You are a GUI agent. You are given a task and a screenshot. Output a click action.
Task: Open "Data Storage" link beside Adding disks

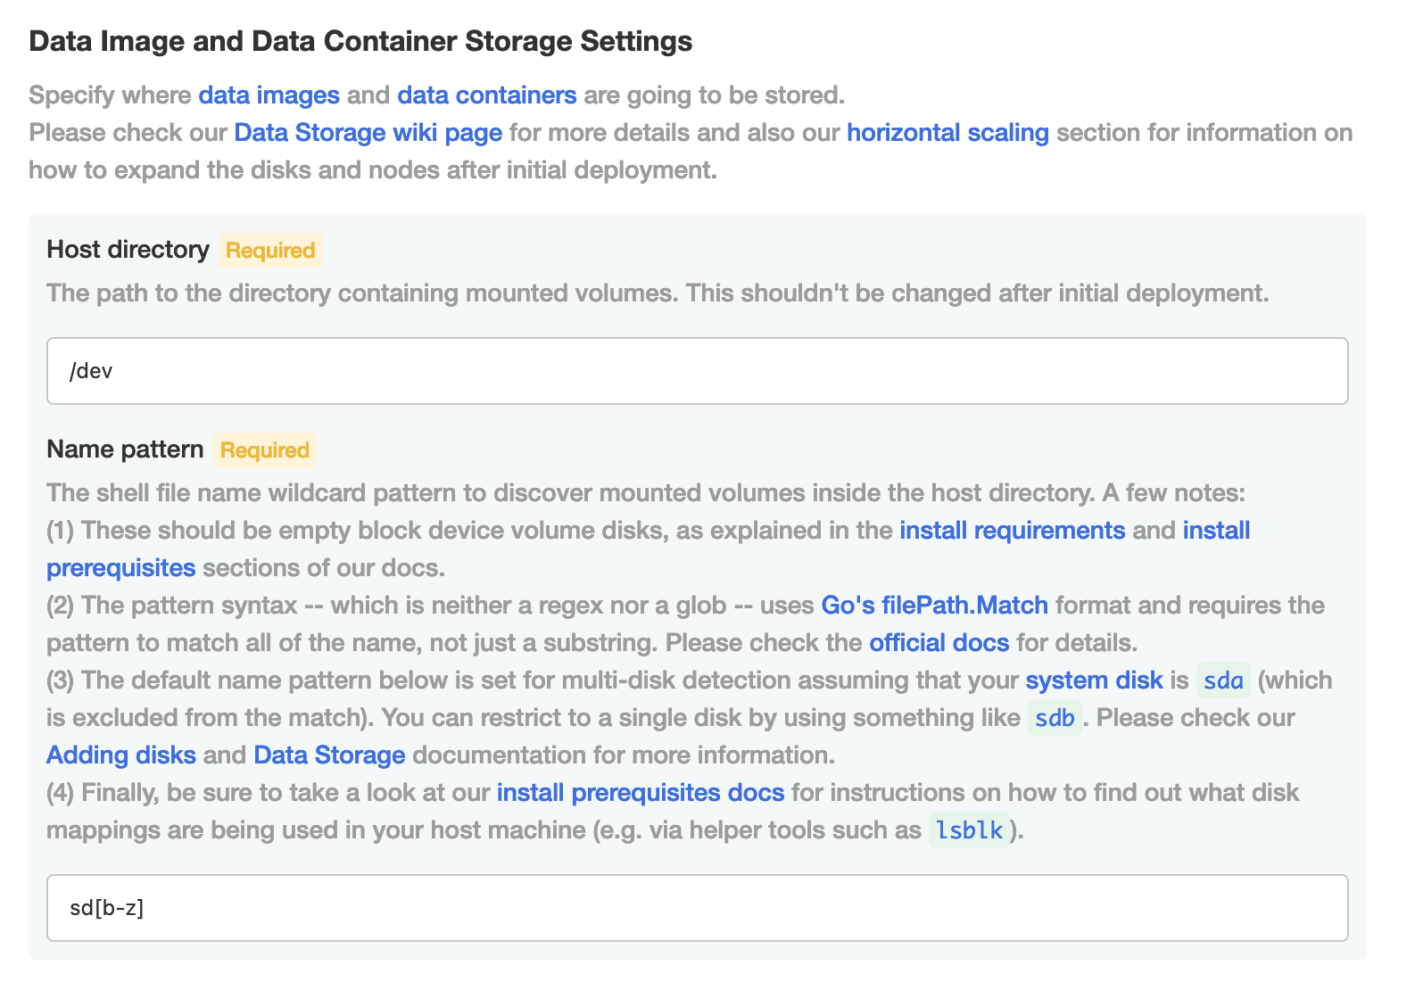point(329,755)
